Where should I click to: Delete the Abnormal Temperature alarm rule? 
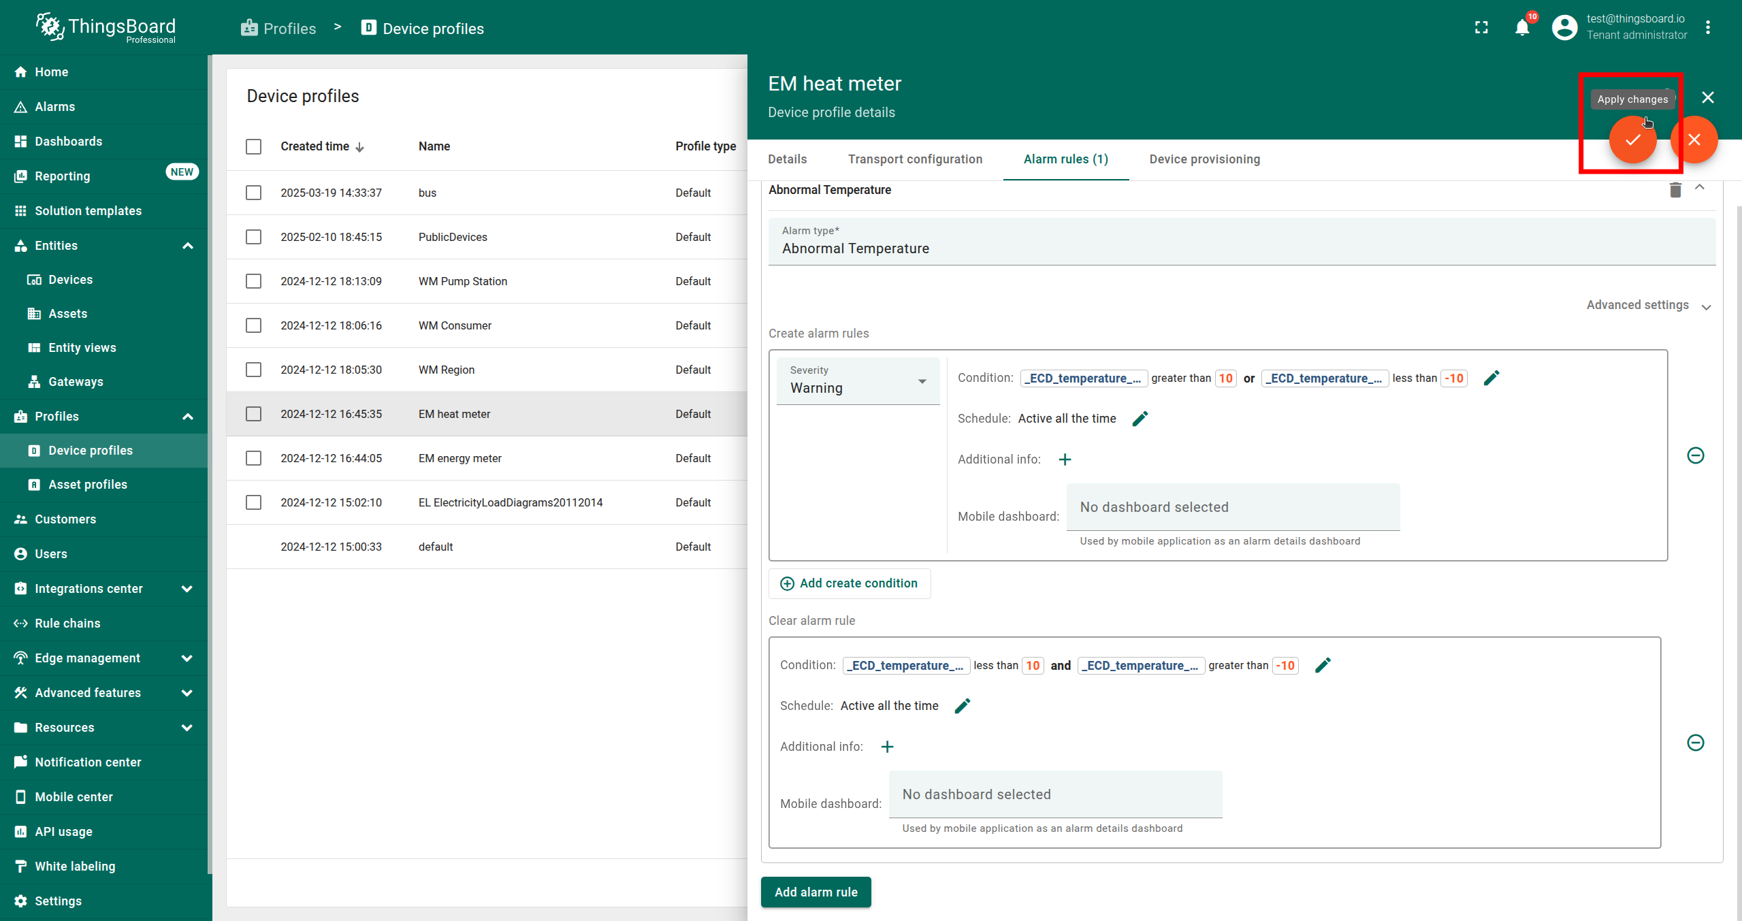pyautogui.click(x=1675, y=190)
